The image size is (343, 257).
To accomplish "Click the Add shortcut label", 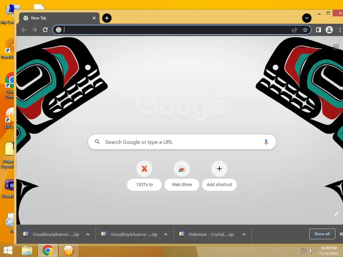I will pyautogui.click(x=219, y=185).
